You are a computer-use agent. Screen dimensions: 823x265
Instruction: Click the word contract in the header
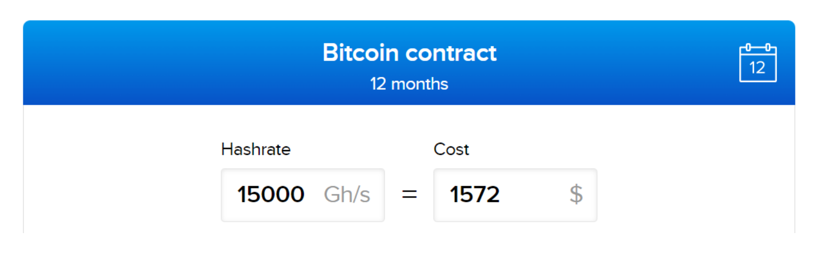pos(451,53)
